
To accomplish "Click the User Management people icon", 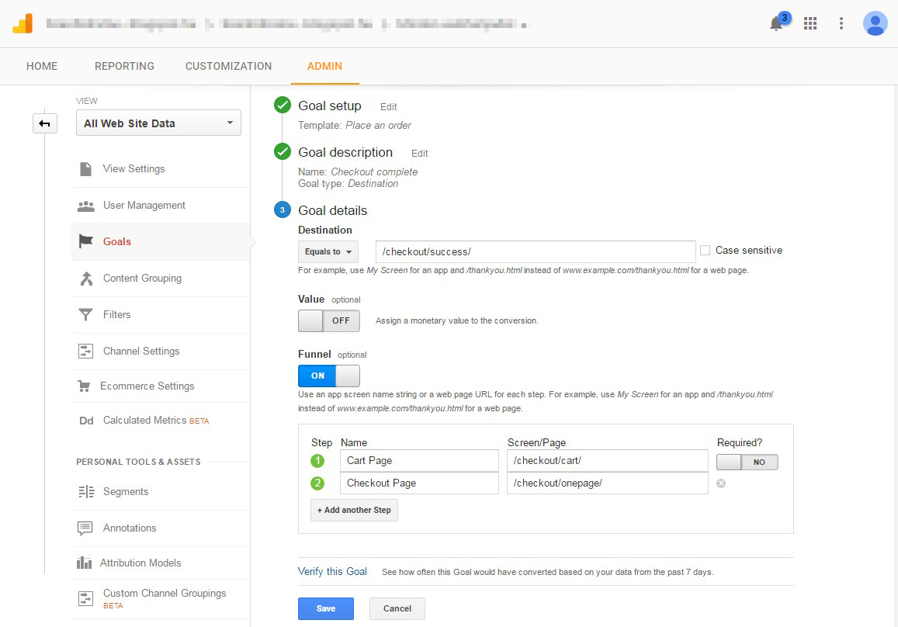I will [x=86, y=206].
